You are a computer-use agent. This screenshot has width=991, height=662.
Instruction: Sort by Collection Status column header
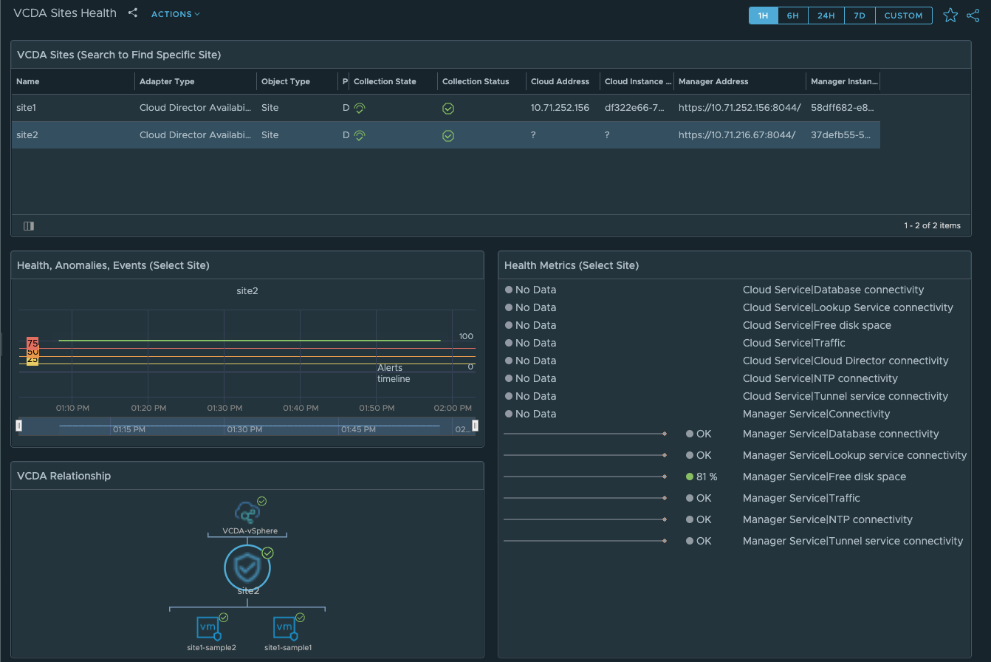click(476, 81)
